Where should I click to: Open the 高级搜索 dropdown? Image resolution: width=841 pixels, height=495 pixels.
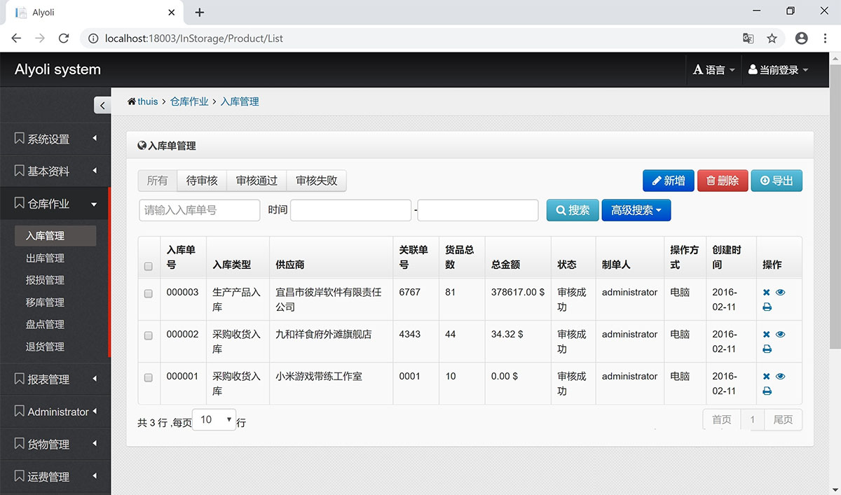636,210
